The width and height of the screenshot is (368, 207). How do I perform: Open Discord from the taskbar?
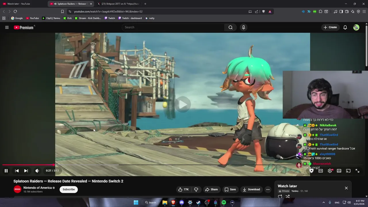181,202
